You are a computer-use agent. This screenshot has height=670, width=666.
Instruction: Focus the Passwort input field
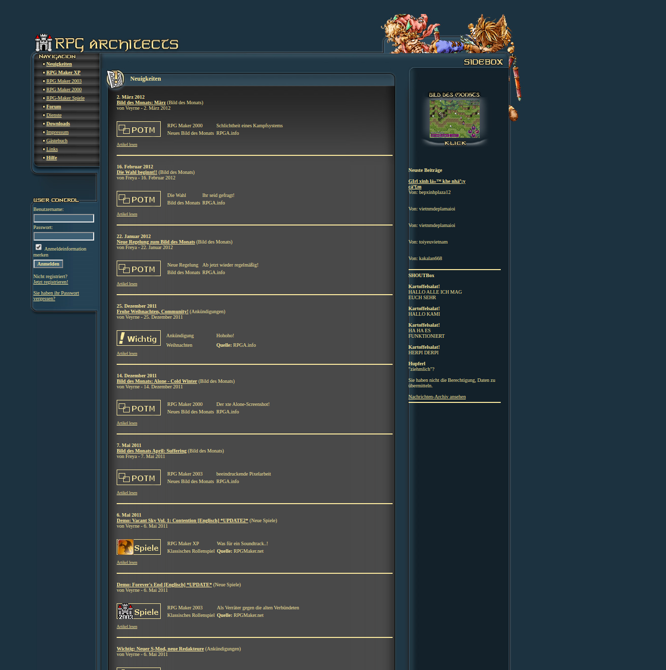pyautogui.click(x=64, y=237)
